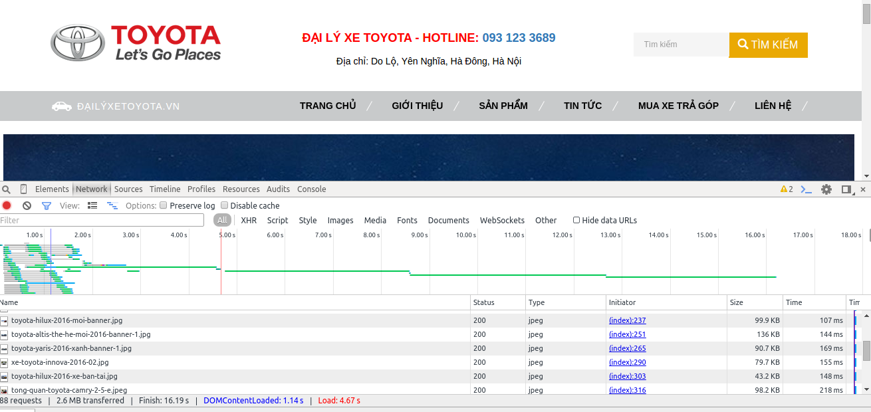This screenshot has height=412, width=871.
Task: Open the TRANG CHỦ menu item
Action: [x=328, y=106]
